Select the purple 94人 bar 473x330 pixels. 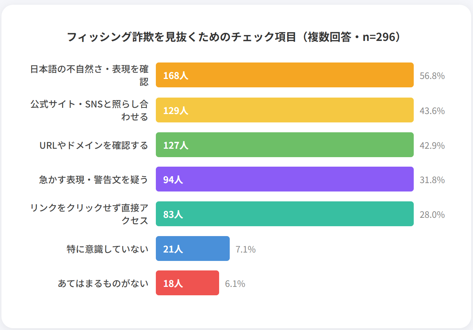coord(285,179)
